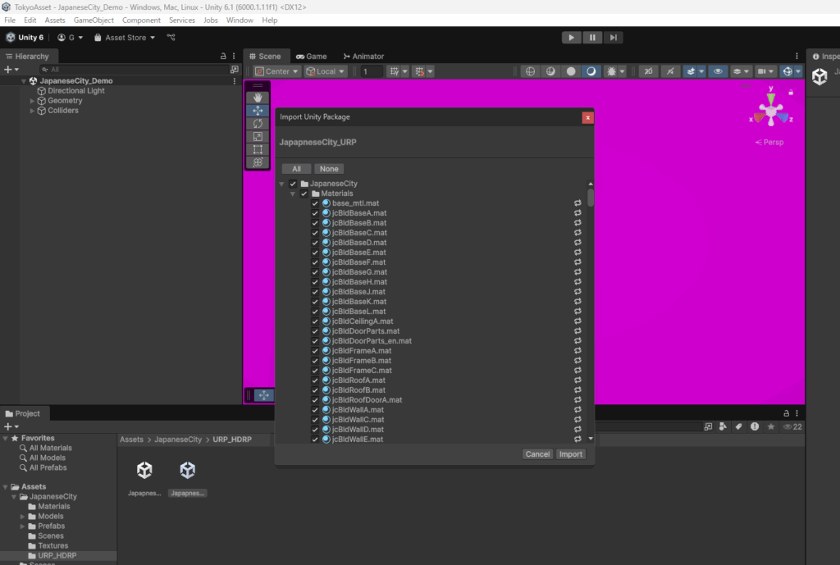
Task: Open the GameObject menu
Action: click(94, 21)
